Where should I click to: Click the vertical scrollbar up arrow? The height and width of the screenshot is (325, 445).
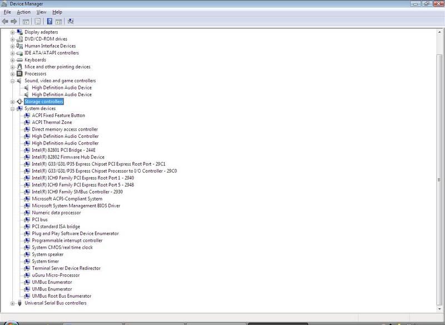coord(439,32)
